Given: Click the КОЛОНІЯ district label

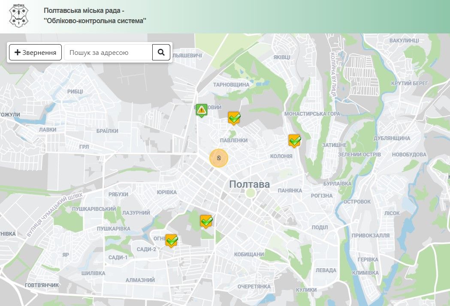Looking at the screenshot, I should tap(281, 156).
